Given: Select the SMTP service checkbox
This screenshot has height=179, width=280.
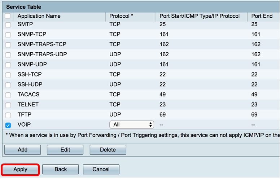Looking at the screenshot, I should (8, 25).
